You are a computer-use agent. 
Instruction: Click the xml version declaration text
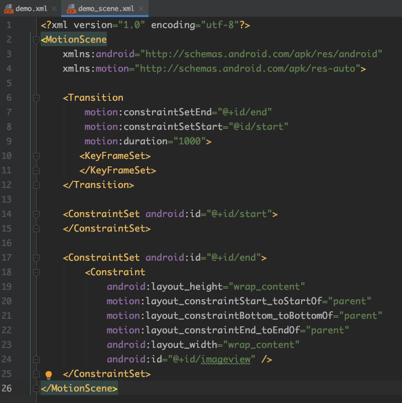(146, 25)
